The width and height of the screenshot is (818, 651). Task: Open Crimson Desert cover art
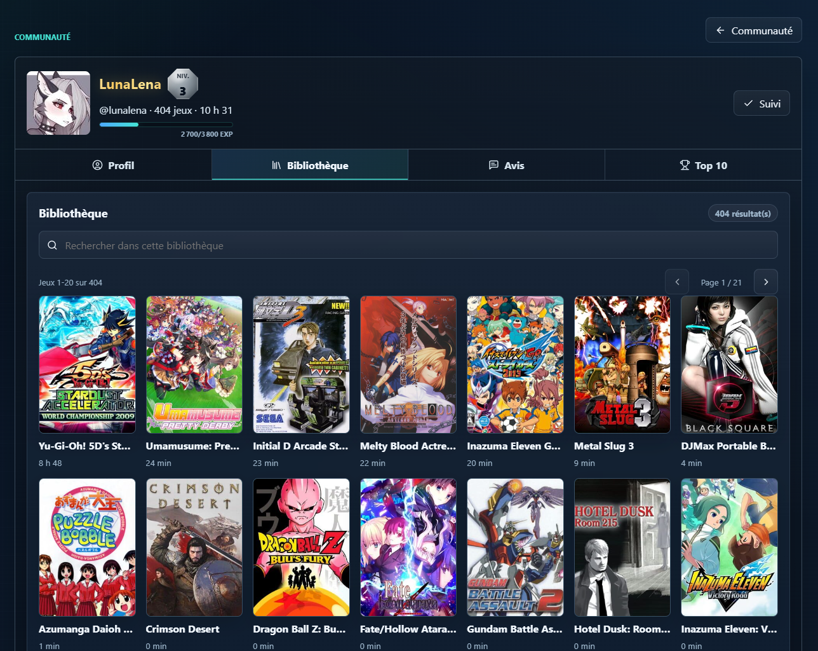tap(194, 547)
